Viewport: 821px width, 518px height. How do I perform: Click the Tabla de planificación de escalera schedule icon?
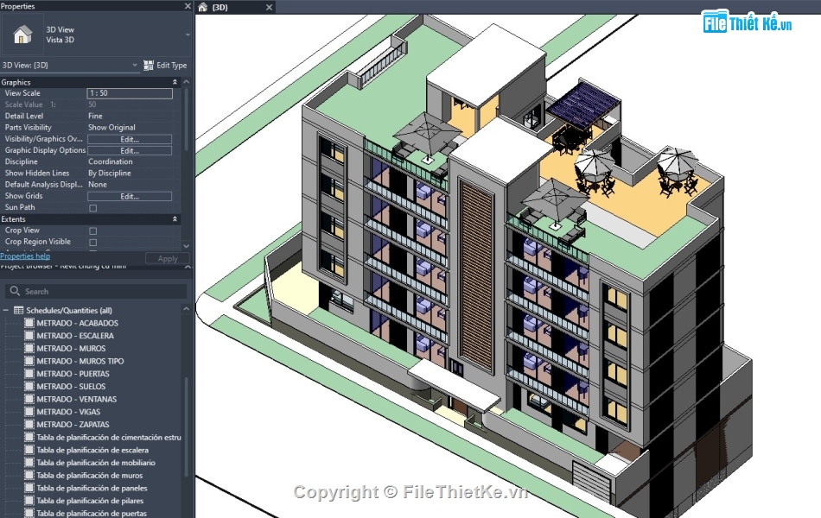tap(29, 450)
